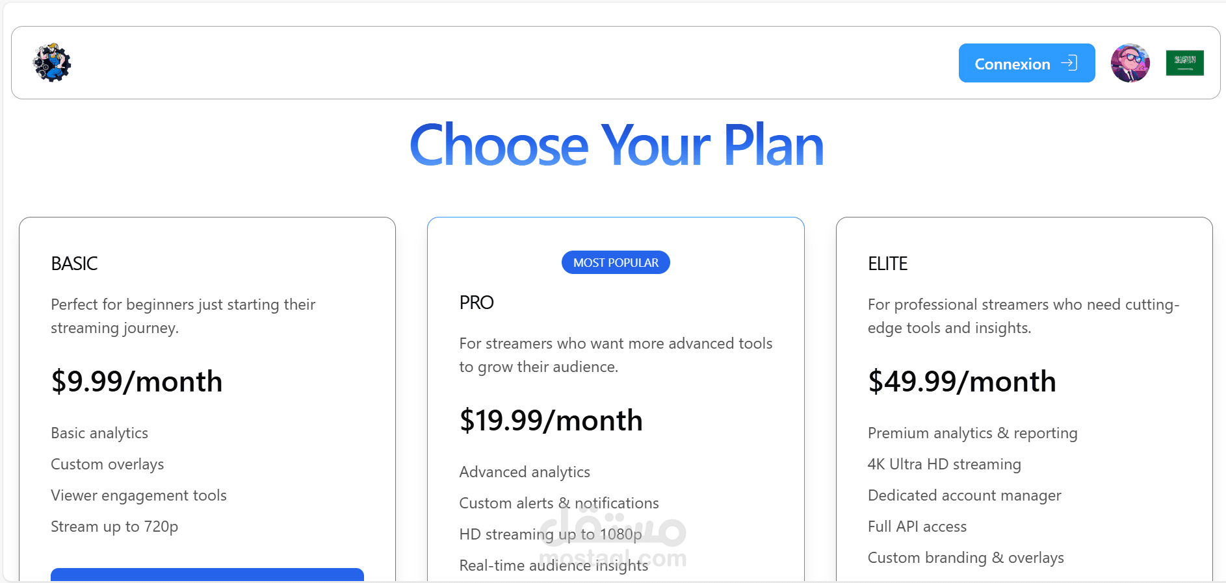Click Advanced analytics in the Pro plan
This screenshot has width=1226, height=583.
tap(525, 472)
